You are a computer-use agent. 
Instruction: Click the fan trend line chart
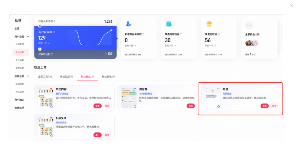[x=90, y=37]
